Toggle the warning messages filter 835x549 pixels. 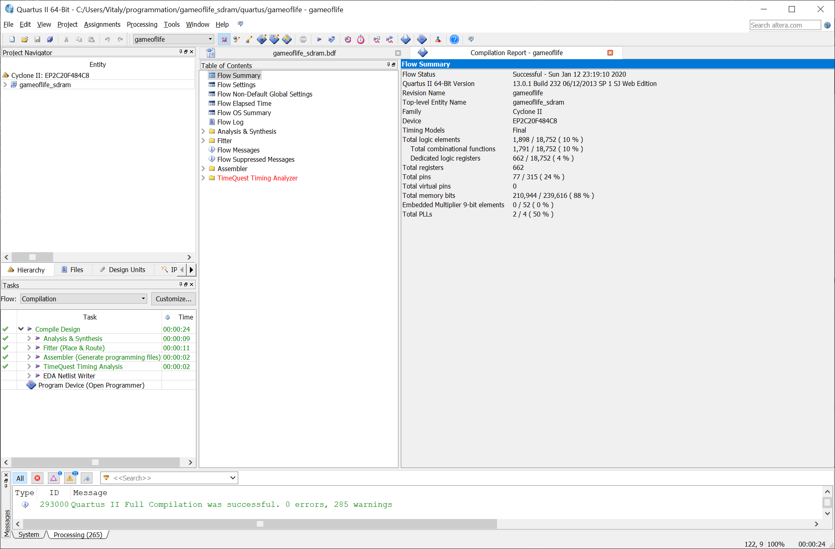pos(70,478)
